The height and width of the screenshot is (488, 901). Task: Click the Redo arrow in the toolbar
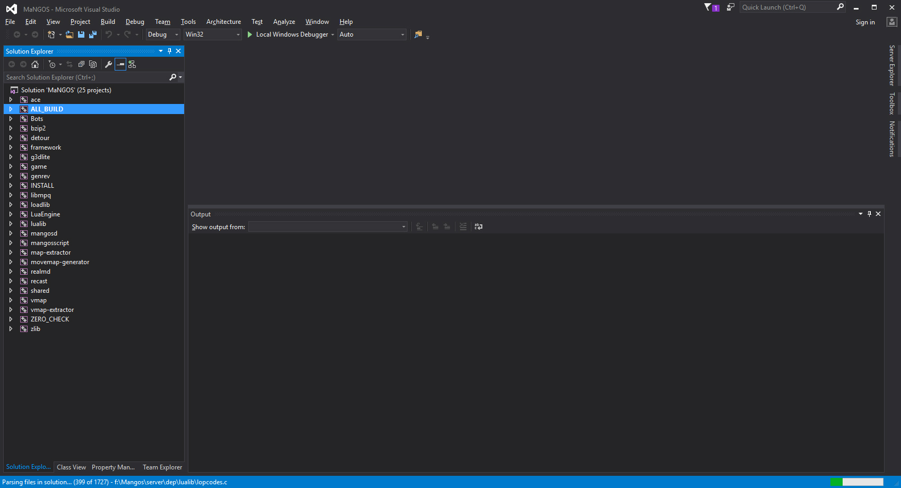[x=127, y=34]
